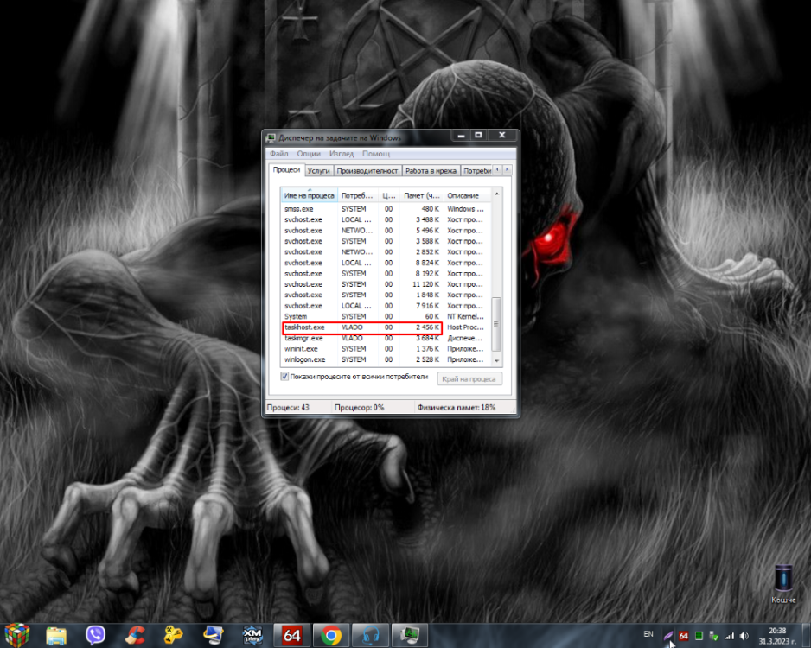This screenshot has height=648, width=811.
Task: Open CCleaner from the taskbar
Action: (135, 636)
